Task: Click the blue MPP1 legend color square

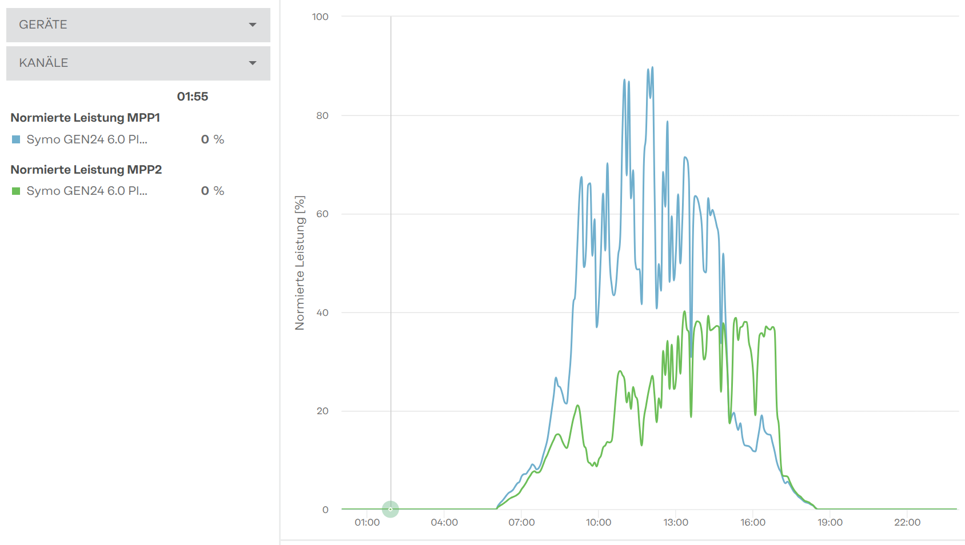Action: (x=16, y=139)
